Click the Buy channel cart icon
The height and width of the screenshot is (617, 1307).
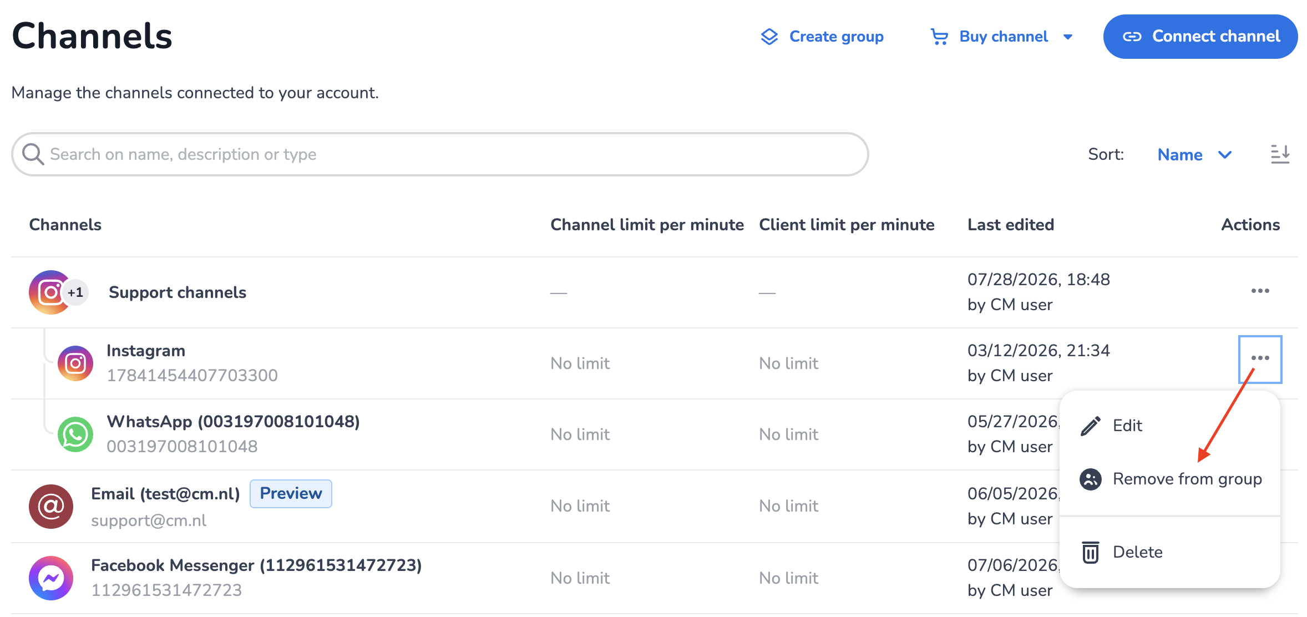click(939, 37)
